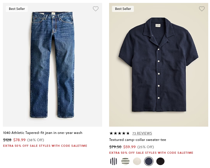Select the currently selected navy swatch
This screenshot has height=168, width=210.
click(x=149, y=161)
